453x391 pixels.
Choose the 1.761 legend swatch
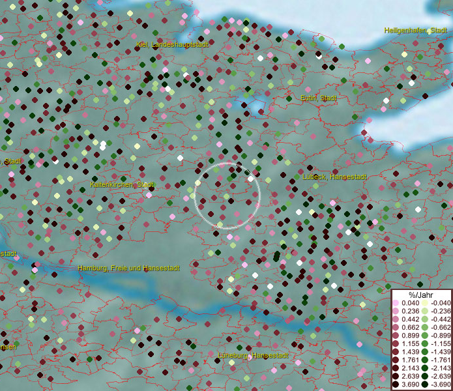point(396,360)
